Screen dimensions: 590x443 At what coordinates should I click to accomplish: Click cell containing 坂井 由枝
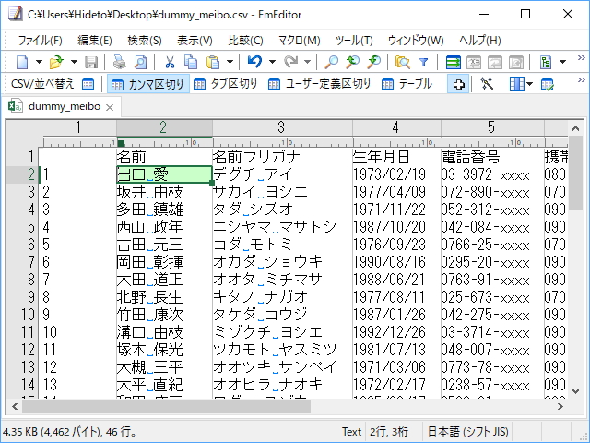coord(164,192)
